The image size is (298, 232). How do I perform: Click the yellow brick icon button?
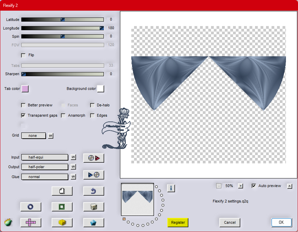[62, 222]
